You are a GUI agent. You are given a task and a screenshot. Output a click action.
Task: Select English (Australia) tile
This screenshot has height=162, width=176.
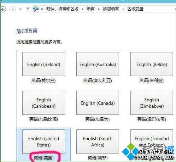point(98,64)
